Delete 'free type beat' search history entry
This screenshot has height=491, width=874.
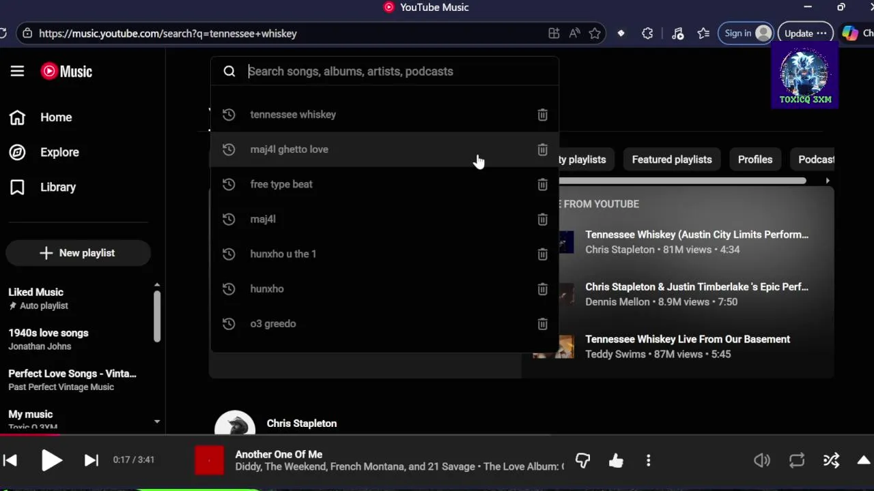[542, 184]
